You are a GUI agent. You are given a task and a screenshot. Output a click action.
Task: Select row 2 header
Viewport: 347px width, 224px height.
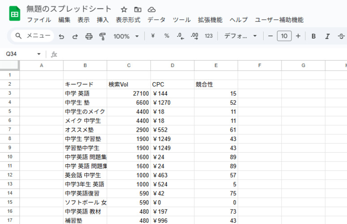coord(9,84)
